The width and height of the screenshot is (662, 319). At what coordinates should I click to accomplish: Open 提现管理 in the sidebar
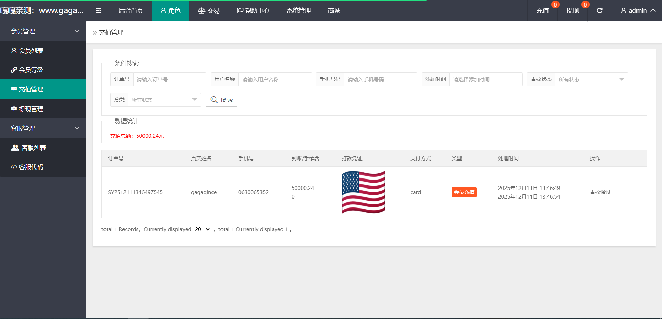pos(31,109)
